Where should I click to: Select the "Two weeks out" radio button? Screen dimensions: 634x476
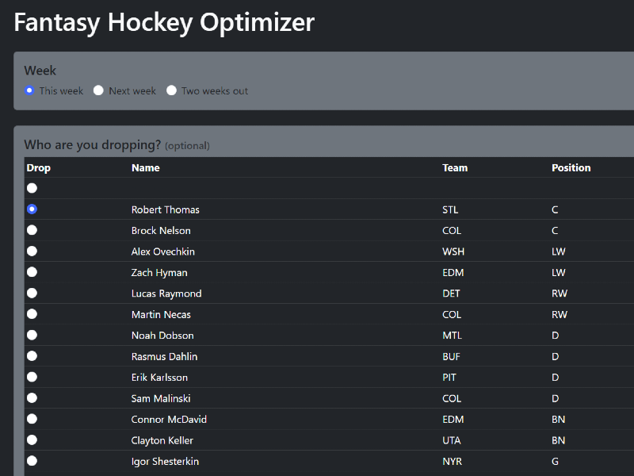[171, 90]
